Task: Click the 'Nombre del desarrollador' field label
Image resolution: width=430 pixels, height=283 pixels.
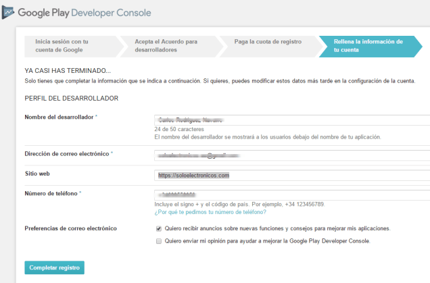Action: [59, 117]
